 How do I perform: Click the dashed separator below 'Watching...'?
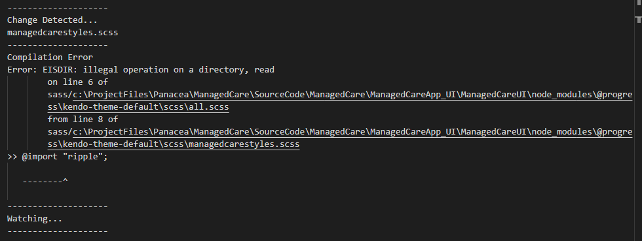58,231
